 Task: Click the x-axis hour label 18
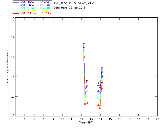[139, 119]
